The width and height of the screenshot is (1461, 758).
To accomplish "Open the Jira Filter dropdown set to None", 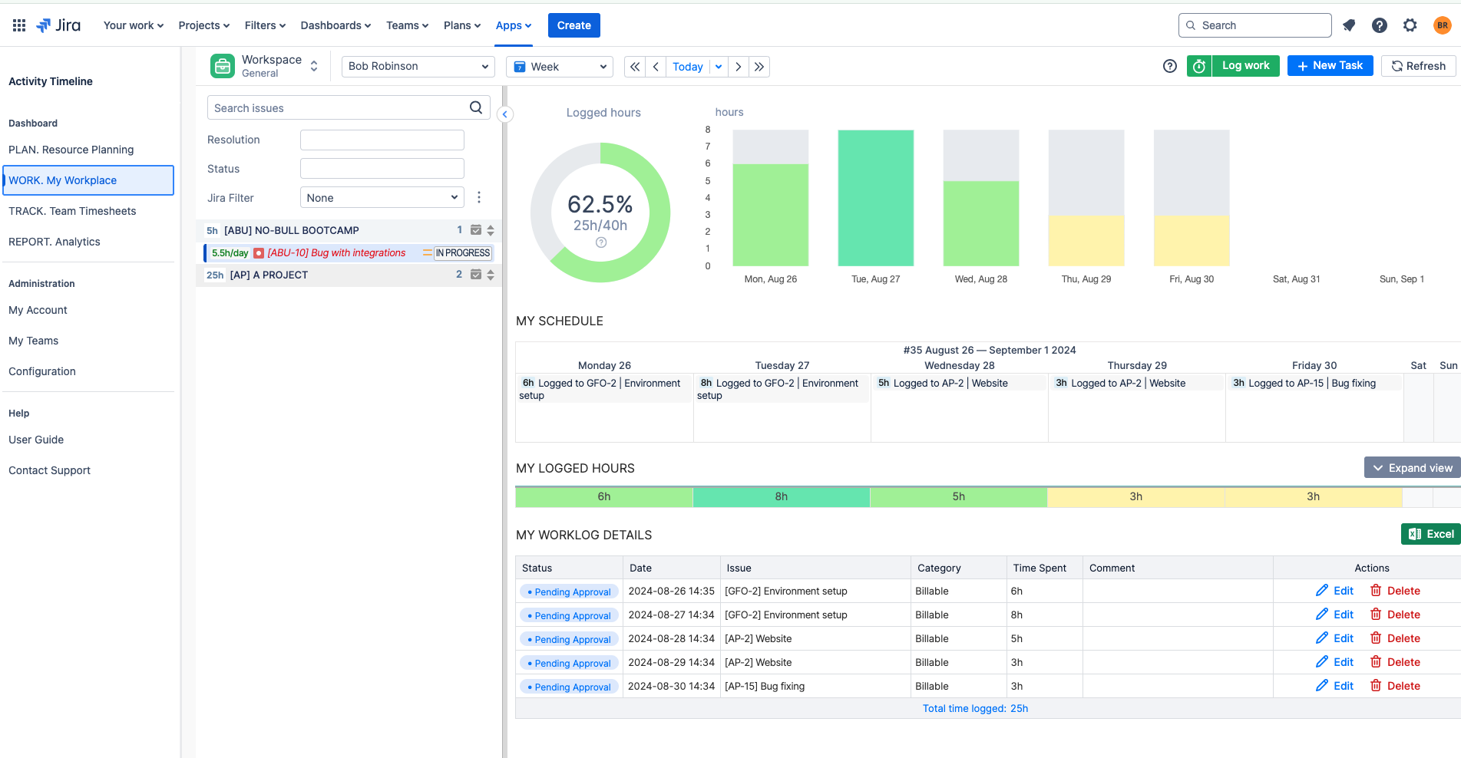I will pos(382,197).
